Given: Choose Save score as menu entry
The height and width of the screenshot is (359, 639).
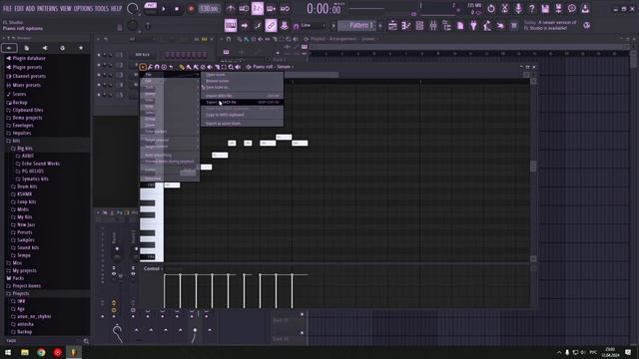Looking at the screenshot, I should point(242,88).
